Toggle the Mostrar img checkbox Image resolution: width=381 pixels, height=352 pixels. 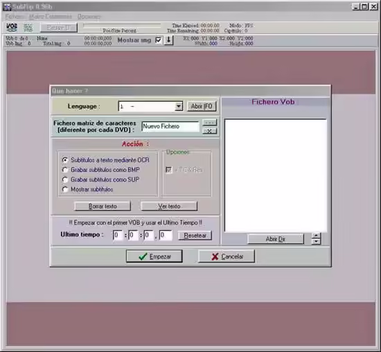(x=158, y=40)
